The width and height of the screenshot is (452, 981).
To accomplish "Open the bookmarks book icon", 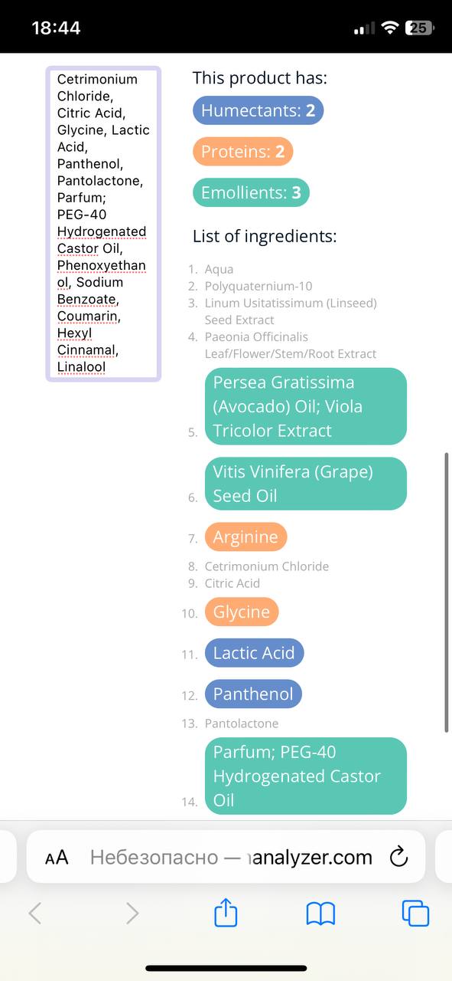I will (320, 913).
